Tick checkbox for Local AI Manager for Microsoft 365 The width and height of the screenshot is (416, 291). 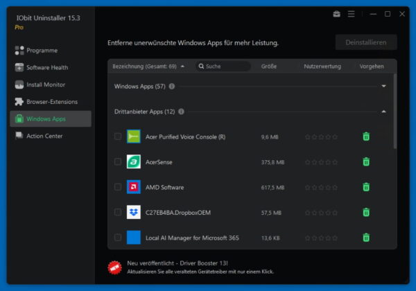point(118,238)
